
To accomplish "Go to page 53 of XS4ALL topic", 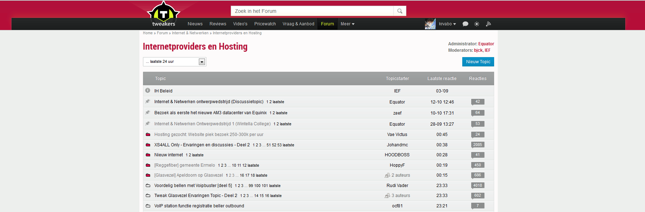I will click(x=279, y=145).
